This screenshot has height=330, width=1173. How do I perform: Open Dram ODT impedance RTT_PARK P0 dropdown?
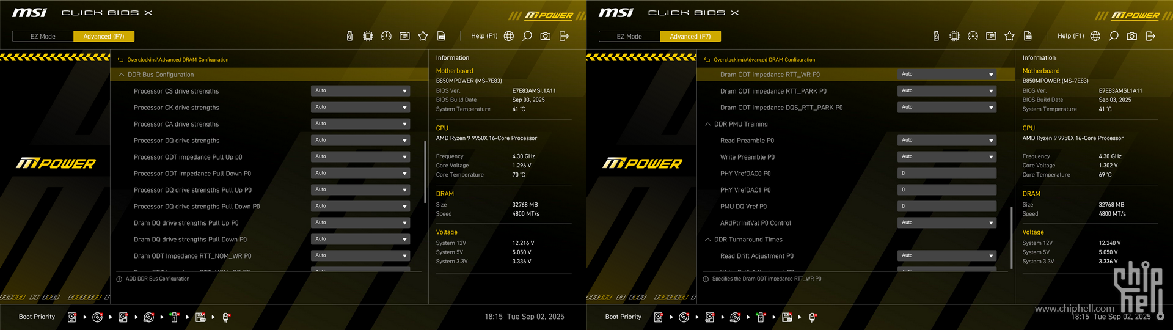(x=947, y=91)
